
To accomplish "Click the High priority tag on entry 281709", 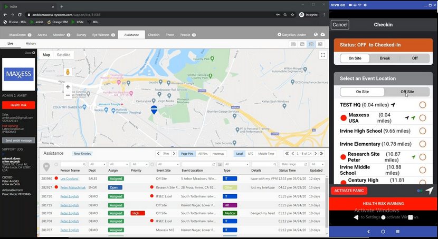I will coord(138,213).
